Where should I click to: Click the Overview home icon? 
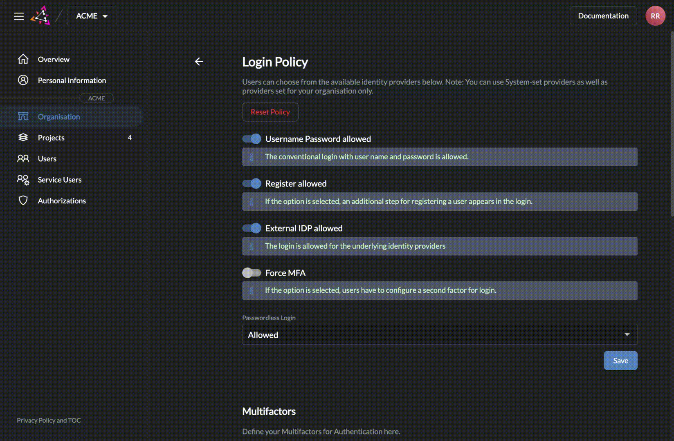coord(23,59)
